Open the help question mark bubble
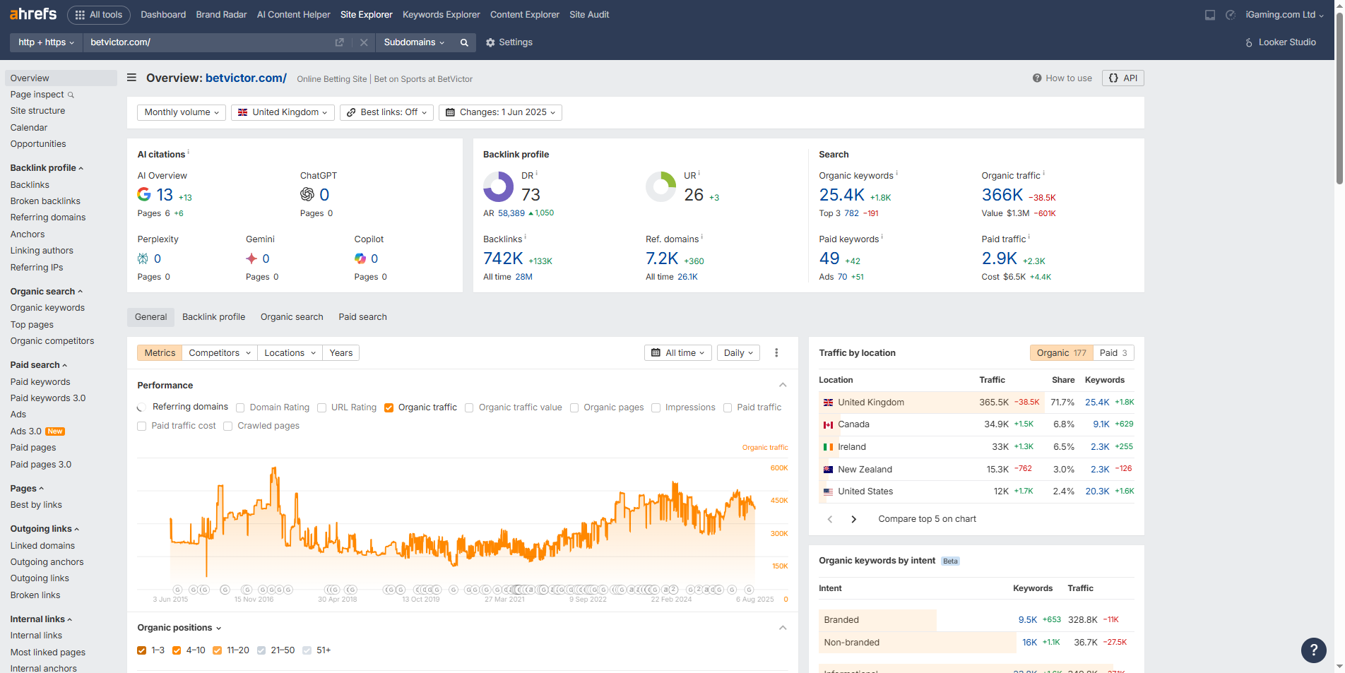The width and height of the screenshot is (1345, 673). [x=1314, y=650]
